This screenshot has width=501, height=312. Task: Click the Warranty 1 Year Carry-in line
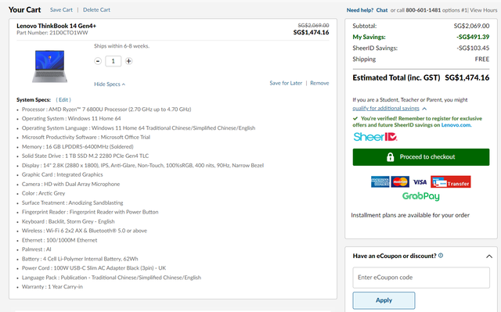click(52, 287)
